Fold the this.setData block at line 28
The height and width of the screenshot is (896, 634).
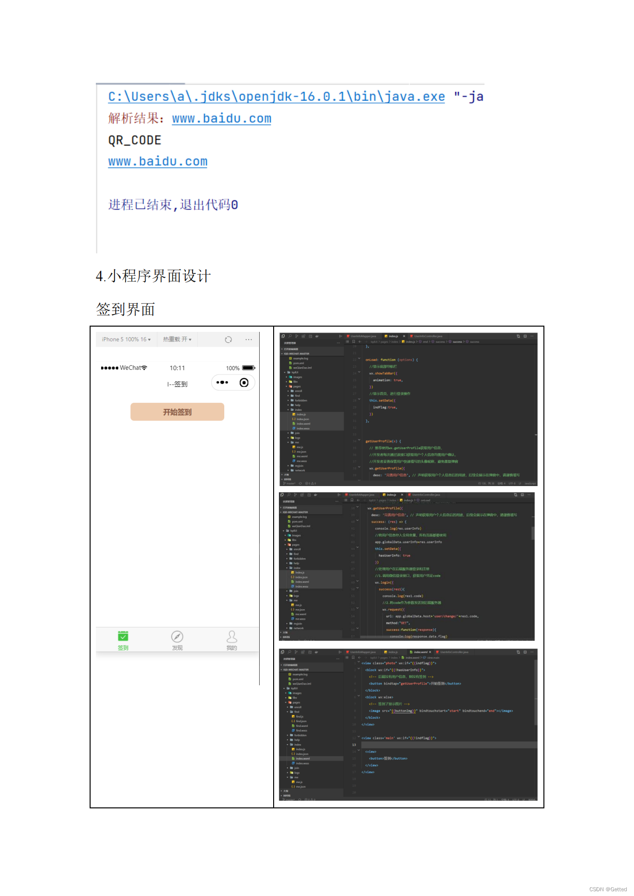coord(359,399)
